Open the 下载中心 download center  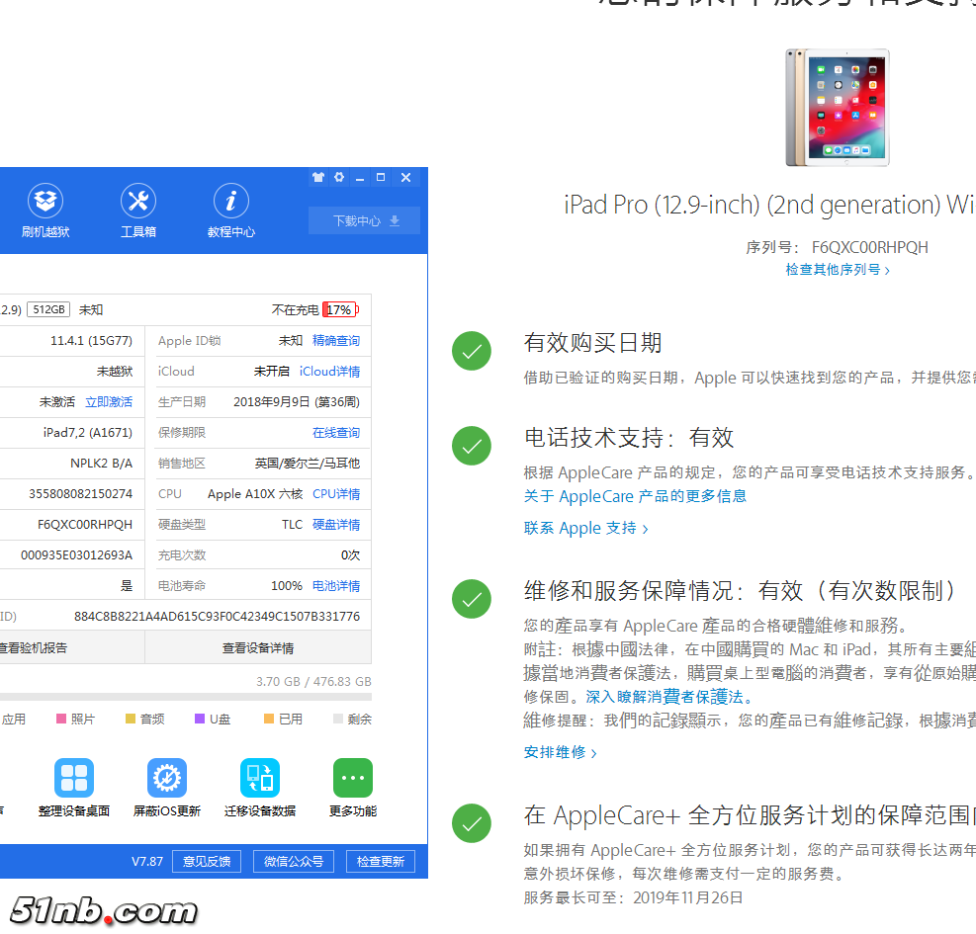pyautogui.click(x=364, y=220)
